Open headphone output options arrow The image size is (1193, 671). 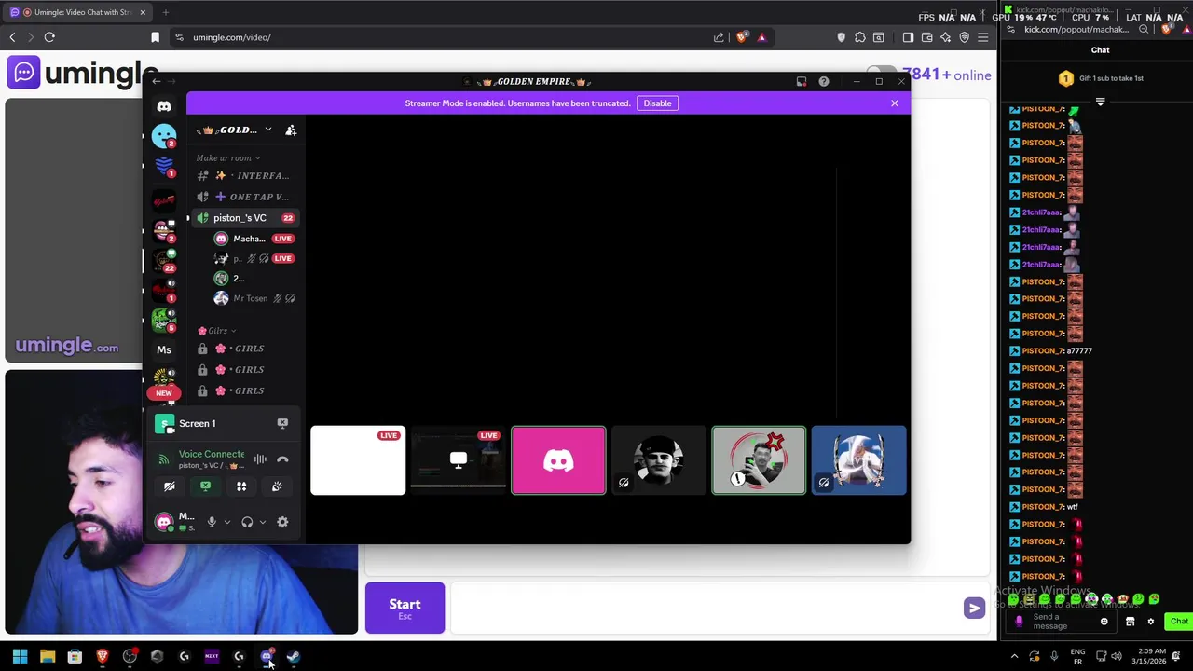pos(262,522)
